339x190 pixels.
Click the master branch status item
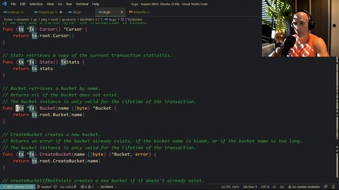44,187
